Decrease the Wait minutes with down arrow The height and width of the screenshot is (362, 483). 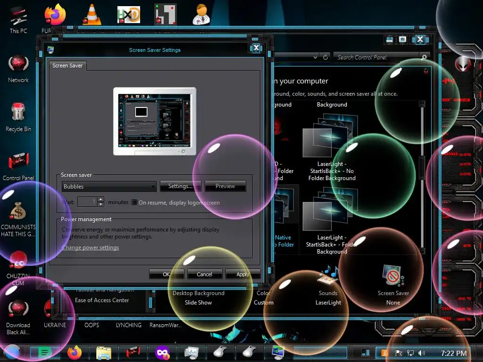coord(100,205)
